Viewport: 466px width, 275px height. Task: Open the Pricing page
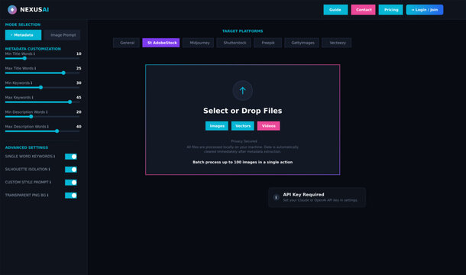click(391, 10)
